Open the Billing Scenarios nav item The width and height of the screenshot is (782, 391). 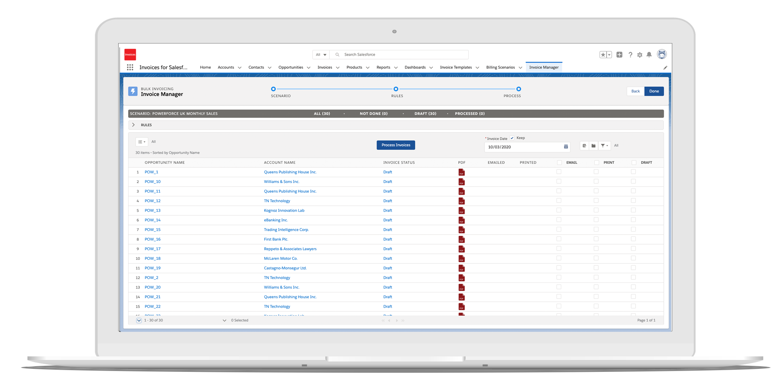click(500, 67)
